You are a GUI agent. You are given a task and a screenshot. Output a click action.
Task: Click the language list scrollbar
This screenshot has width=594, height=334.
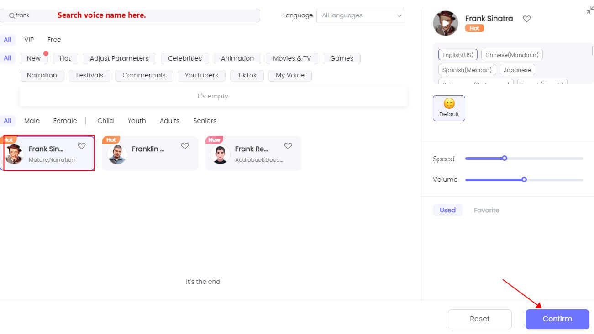[x=592, y=51]
